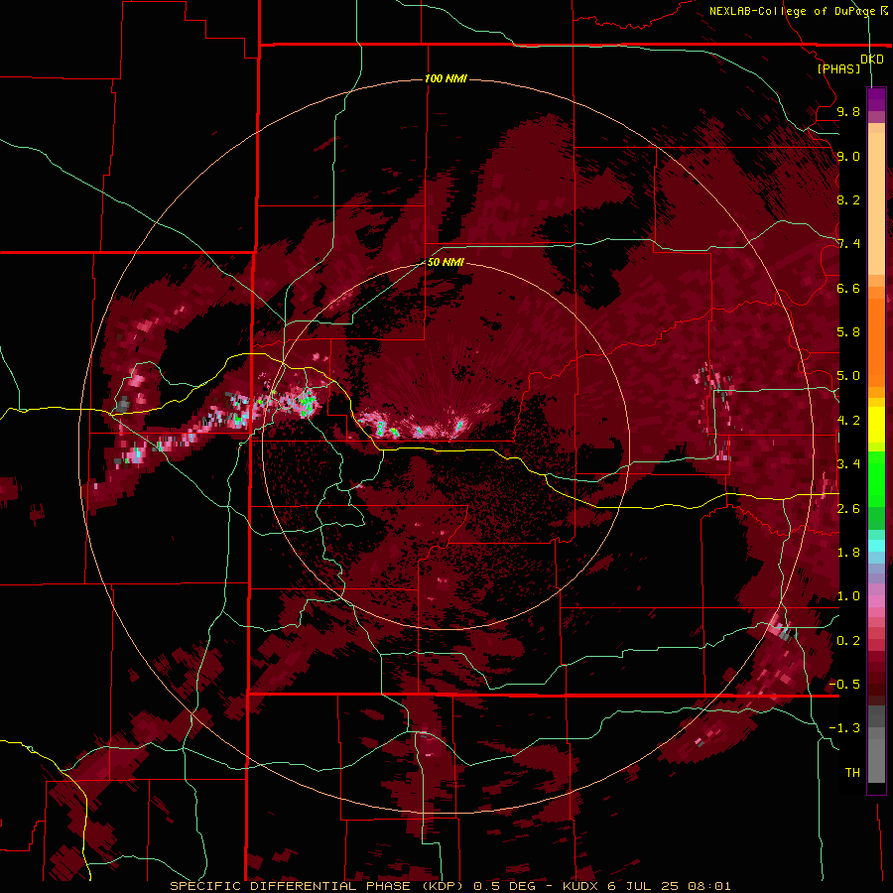Select the 5.0 scale value
Screen dimensions: 893x893
click(848, 376)
